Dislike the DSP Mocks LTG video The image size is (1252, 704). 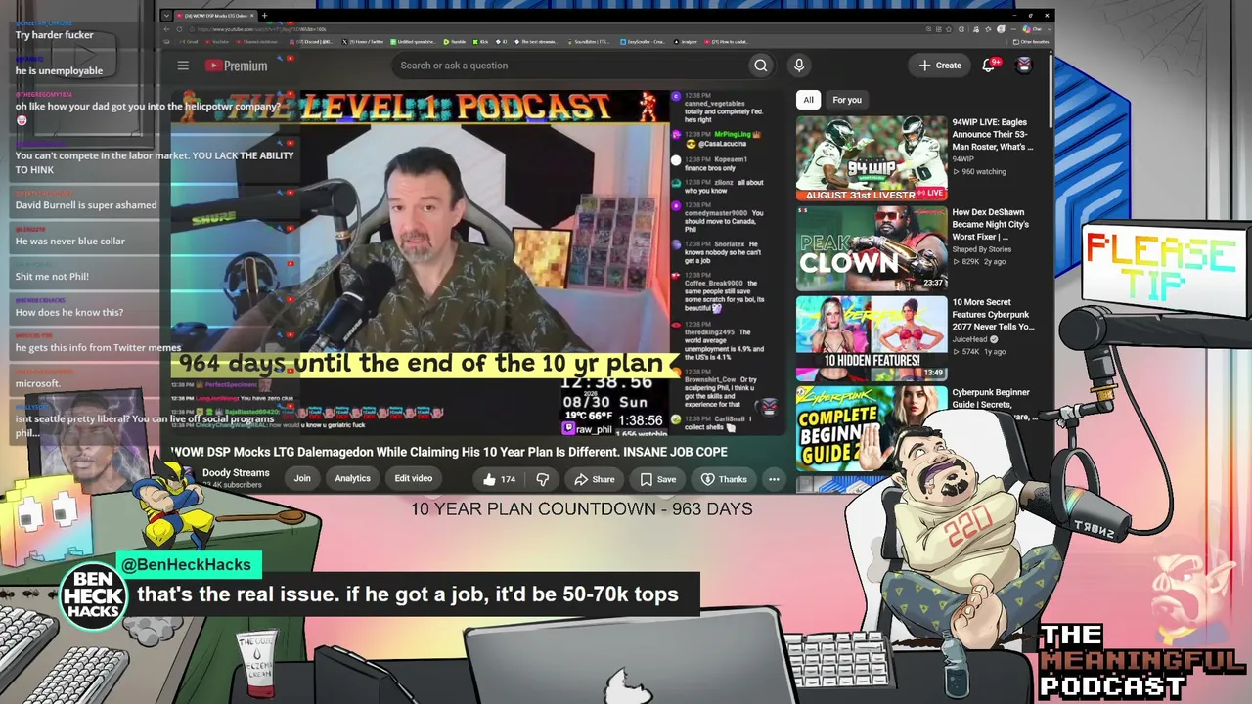[543, 479]
